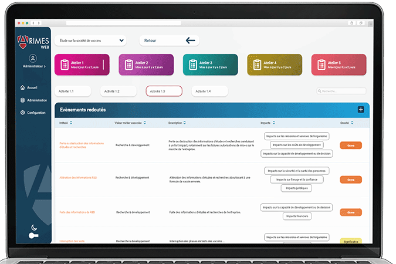Open the Atelier 1 card

point(82,65)
